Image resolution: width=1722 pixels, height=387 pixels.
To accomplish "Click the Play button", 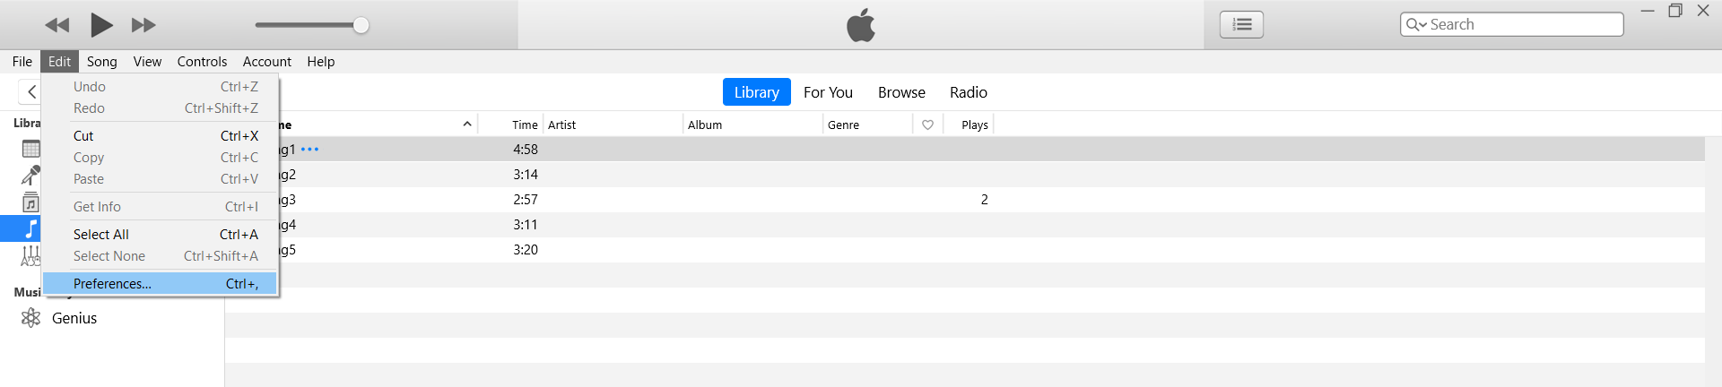I will tap(101, 25).
